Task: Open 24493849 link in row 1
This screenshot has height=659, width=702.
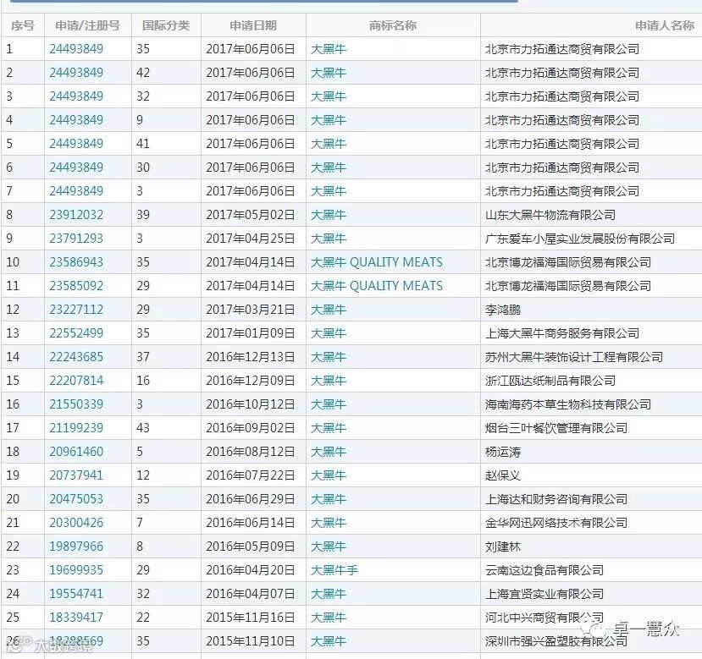Action: click(x=76, y=49)
